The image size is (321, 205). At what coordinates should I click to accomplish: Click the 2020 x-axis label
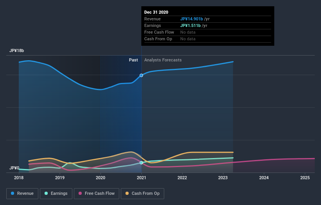pyautogui.click(x=100, y=178)
